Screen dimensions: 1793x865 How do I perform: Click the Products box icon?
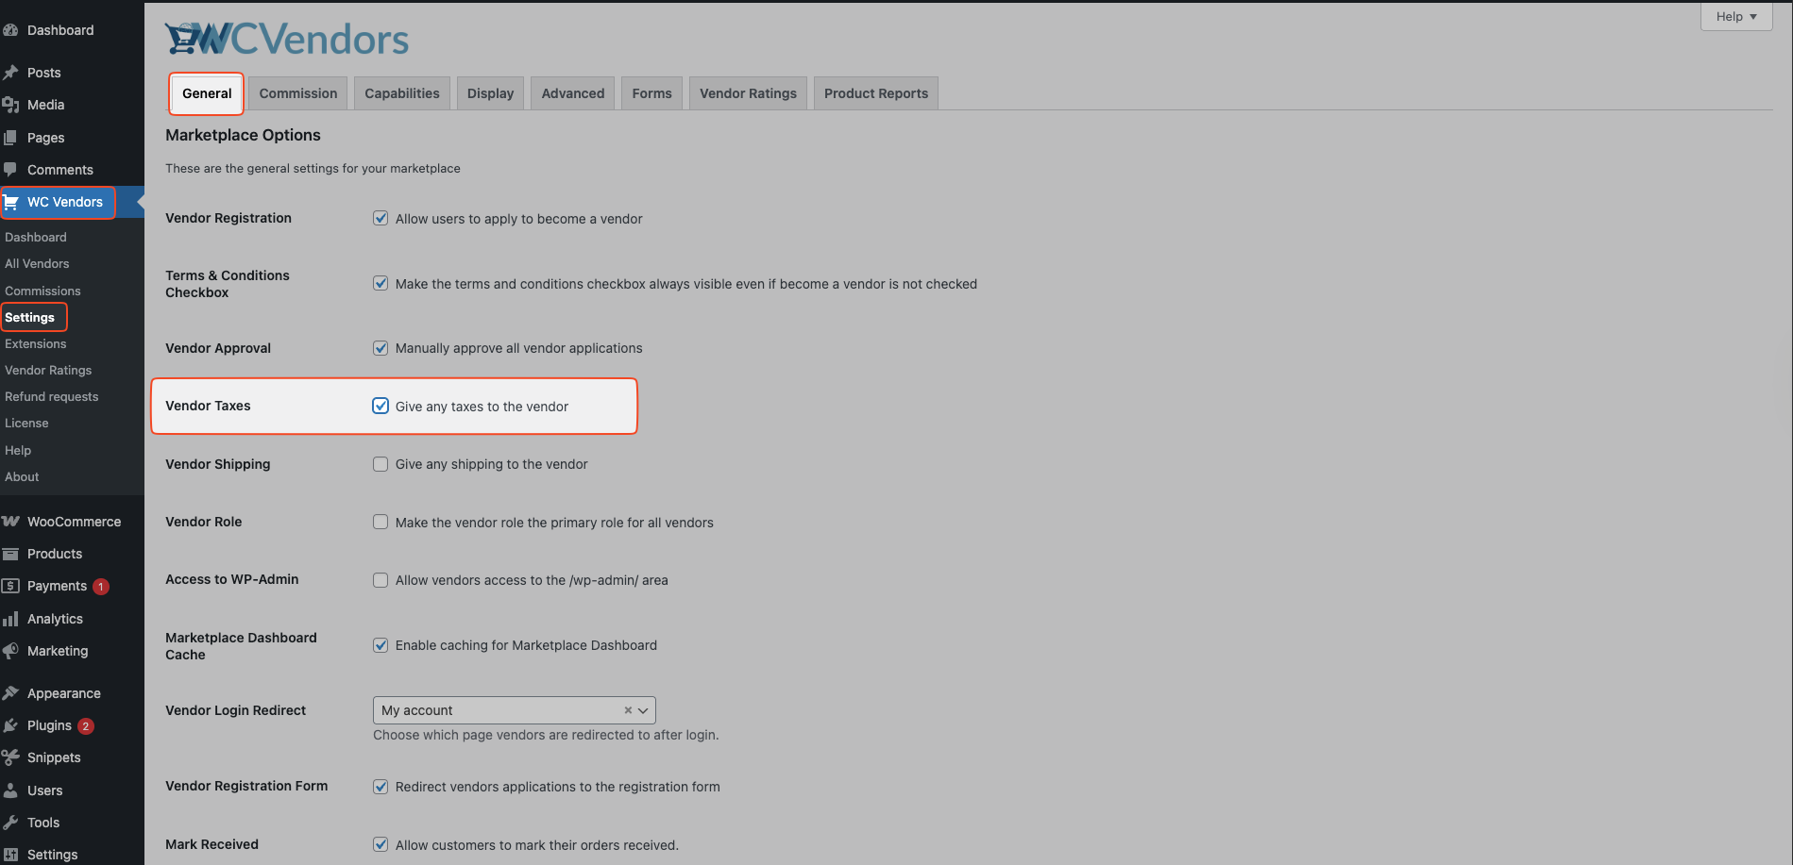pos(10,554)
